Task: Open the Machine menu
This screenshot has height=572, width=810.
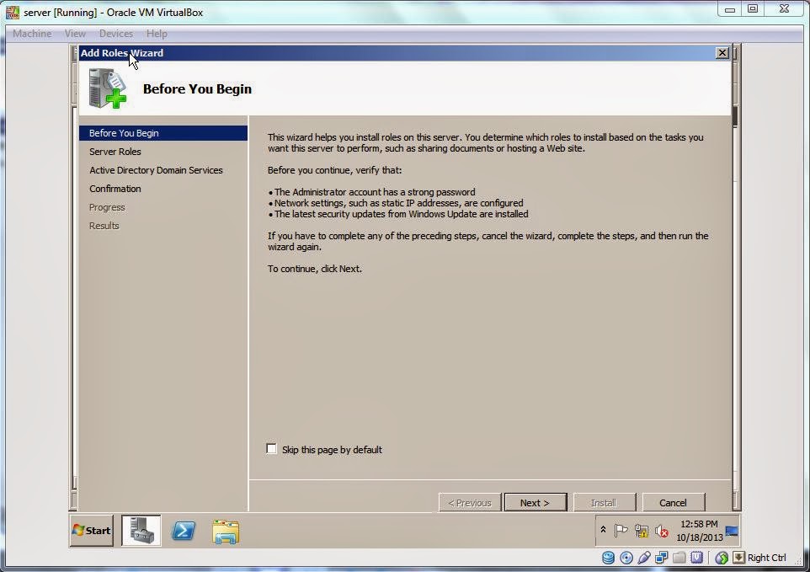Action: [x=32, y=34]
